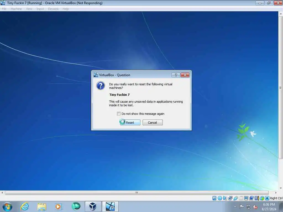Click the USB devices indicator in status bar
This screenshot has height=212, width=283.
[x=235, y=198]
